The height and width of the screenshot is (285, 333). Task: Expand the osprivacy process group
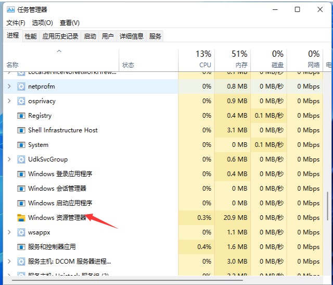pos(9,101)
